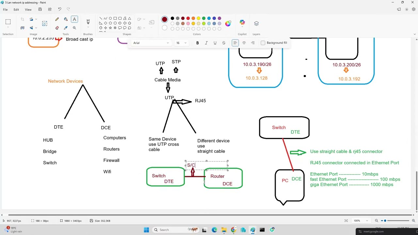Click the Redo arrow
This screenshot has height=235, width=418.
68,9
